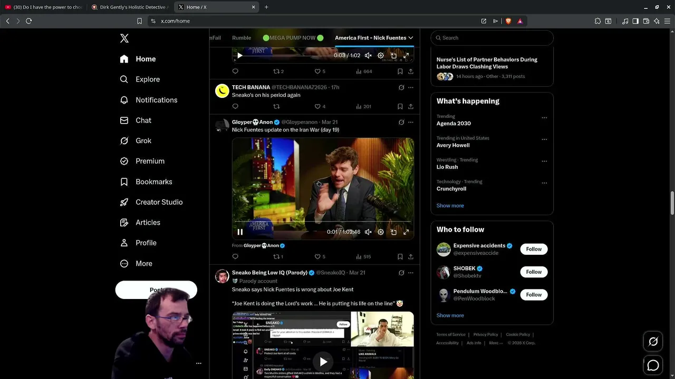
Task: Bookmark the Gloyper Anon Iran War post
Action: click(x=400, y=257)
